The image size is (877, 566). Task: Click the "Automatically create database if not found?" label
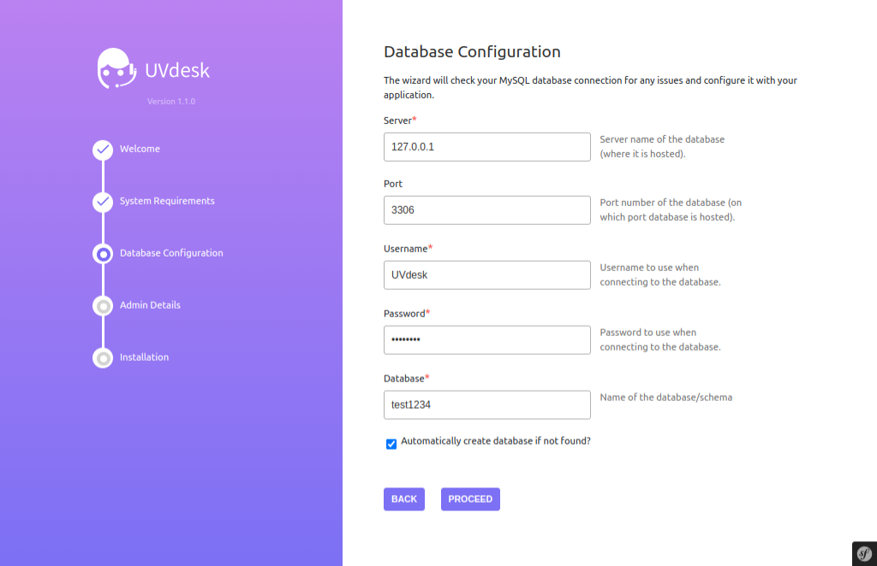(496, 441)
